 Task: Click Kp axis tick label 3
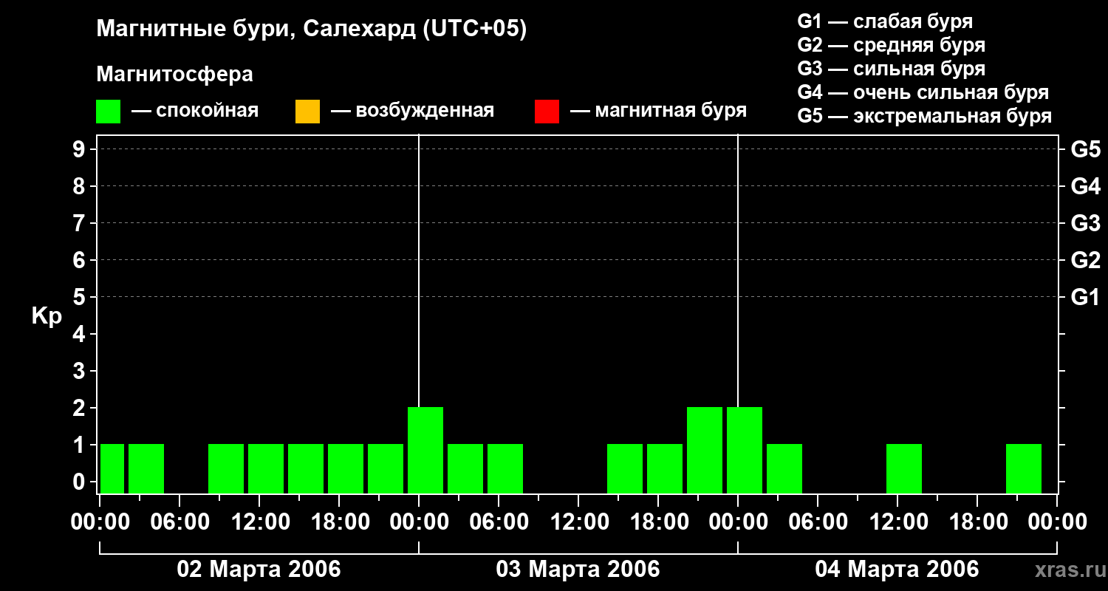click(81, 371)
